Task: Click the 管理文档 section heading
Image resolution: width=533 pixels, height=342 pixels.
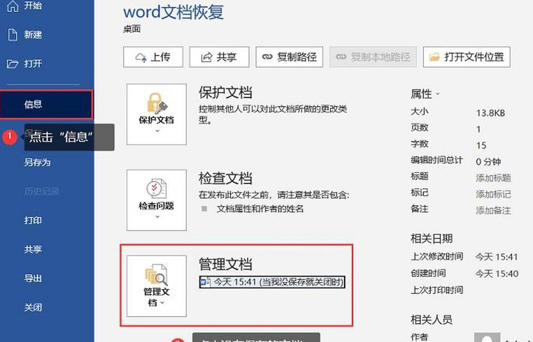Action: click(225, 264)
